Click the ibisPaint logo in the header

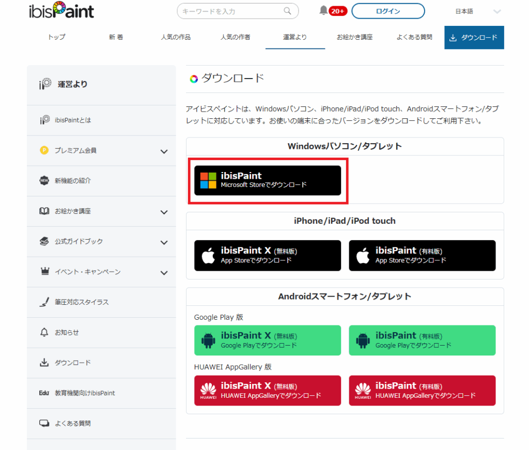(x=61, y=10)
